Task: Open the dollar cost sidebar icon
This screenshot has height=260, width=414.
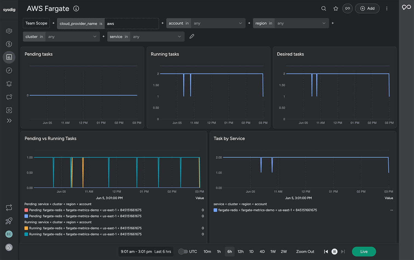Action: 9,44
